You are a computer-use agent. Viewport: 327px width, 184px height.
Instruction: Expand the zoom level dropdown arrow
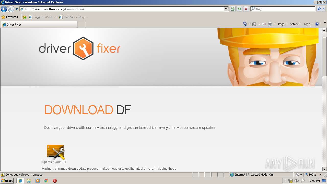[x=320, y=175]
